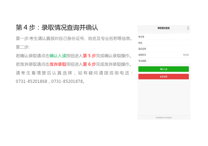The image size is (208, 146).
Task: Click the 第4步 录取情况查询并确认 heading
Action: (x=57, y=27)
